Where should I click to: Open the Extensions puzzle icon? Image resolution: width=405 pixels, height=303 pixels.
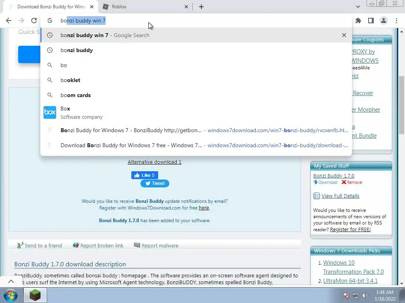[358, 21]
